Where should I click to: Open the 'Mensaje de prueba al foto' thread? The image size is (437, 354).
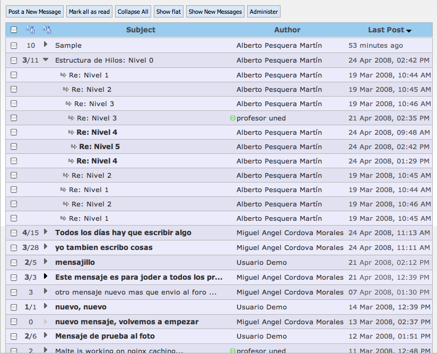click(x=104, y=336)
